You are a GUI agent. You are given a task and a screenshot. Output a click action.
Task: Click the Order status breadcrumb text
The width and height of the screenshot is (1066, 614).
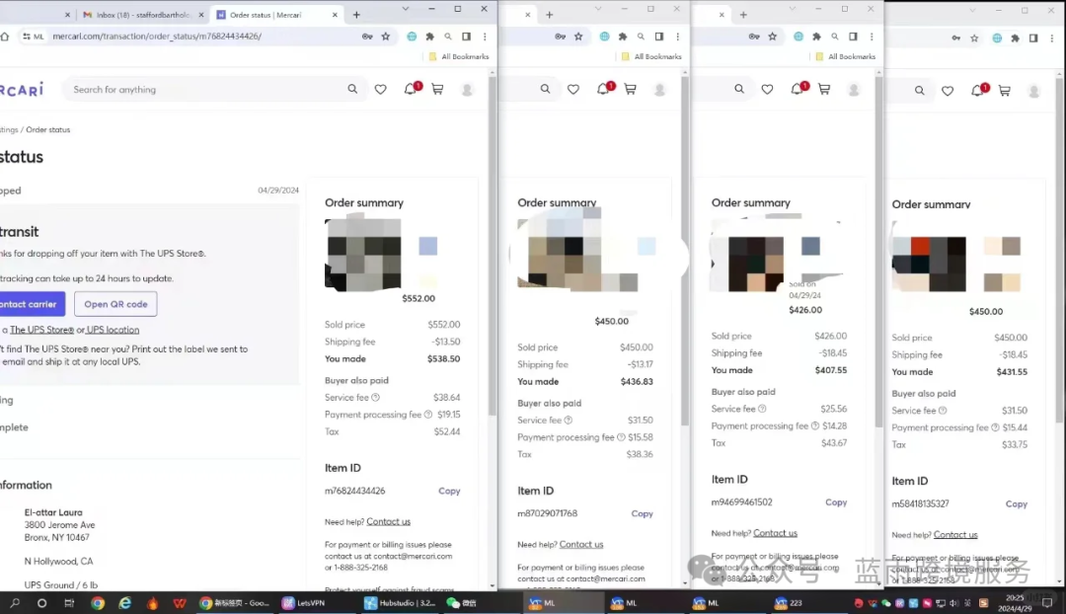[x=47, y=129]
